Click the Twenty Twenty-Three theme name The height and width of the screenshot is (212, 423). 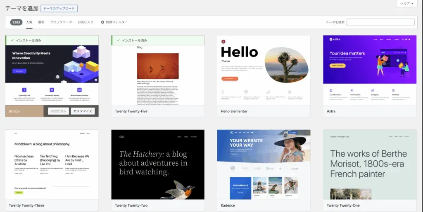pyautogui.click(x=26, y=205)
